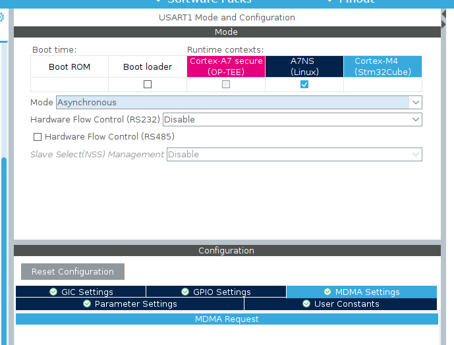Click the left vertical scrollbar thumb
Screen dimensions: 454x345
click(4, 251)
